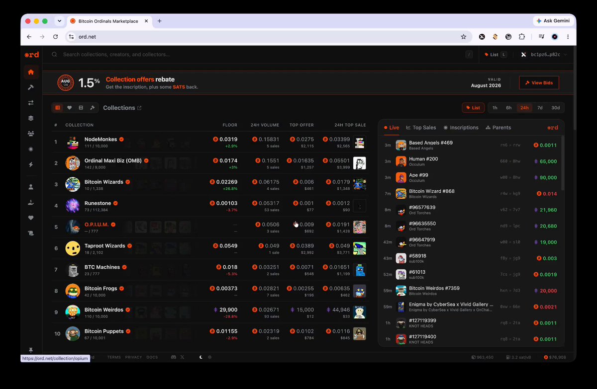Open the heart favorites icon in sidebar
Screen dimensions: 597x389
(31, 218)
